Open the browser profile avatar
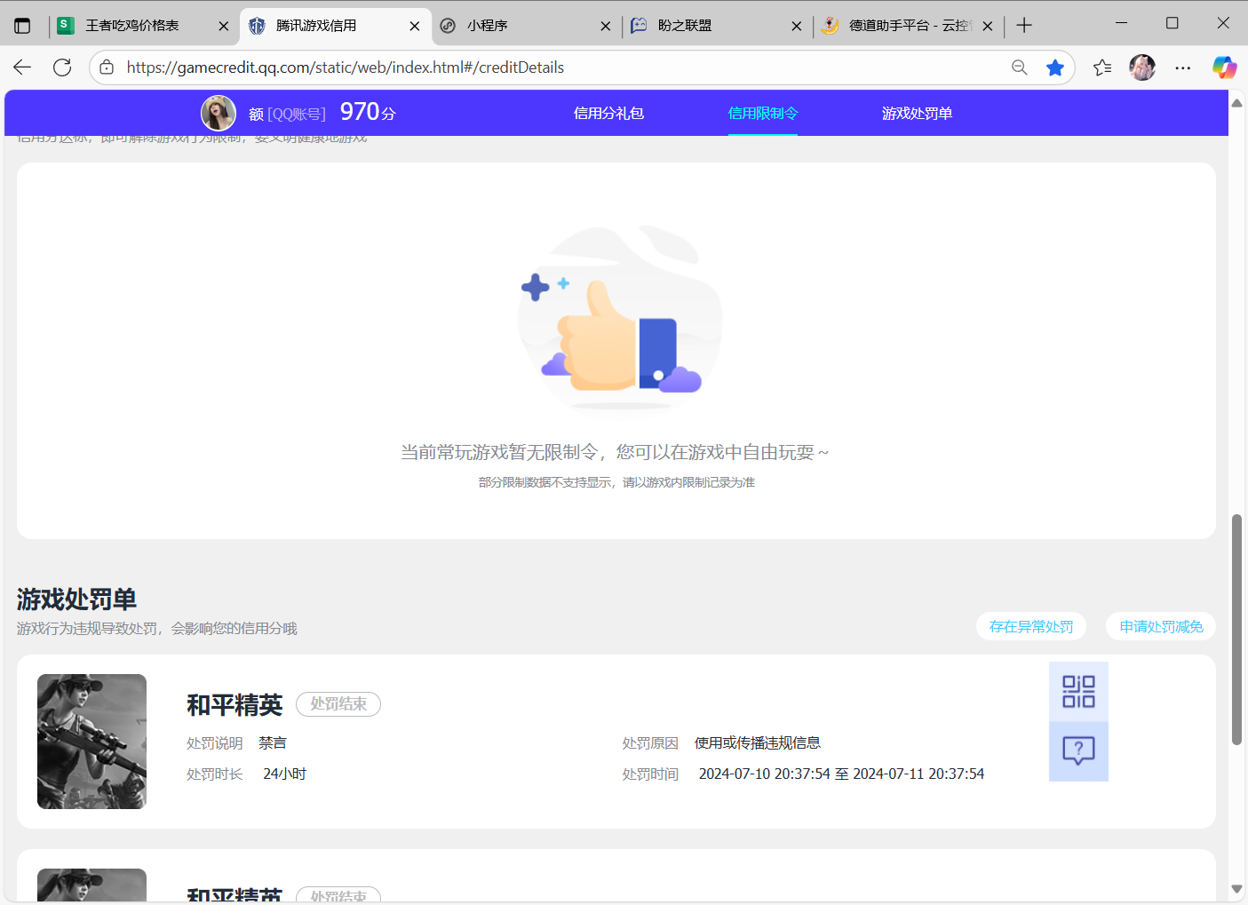This screenshot has height=905, width=1248. (x=1142, y=67)
